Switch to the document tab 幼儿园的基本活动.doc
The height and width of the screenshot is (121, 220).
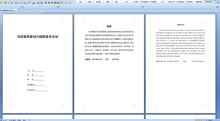[9, 10]
